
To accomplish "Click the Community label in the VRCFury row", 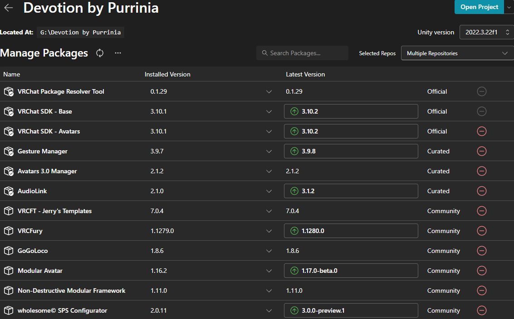I will click(x=443, y=231).
